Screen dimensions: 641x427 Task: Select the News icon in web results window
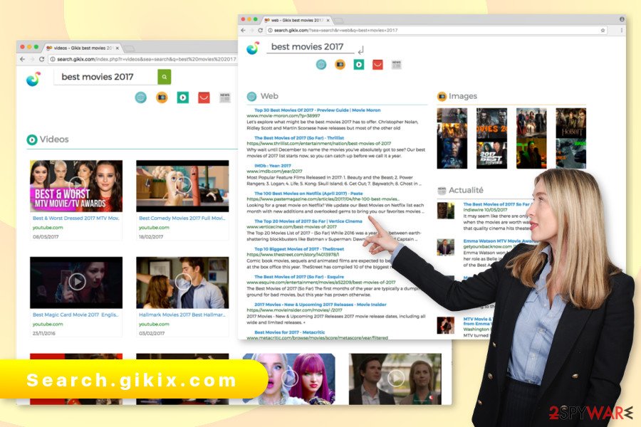pyautogui.click(x=397, y=65)
